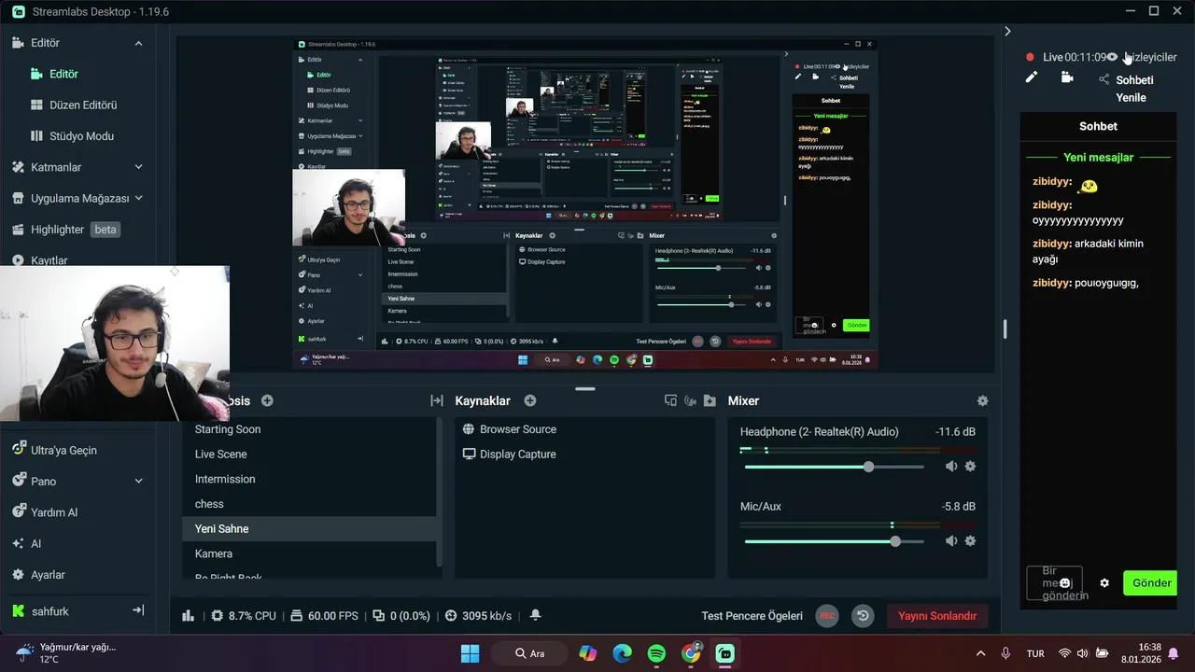
Task: Open Windows Start menu
Action: click(470, 653)
